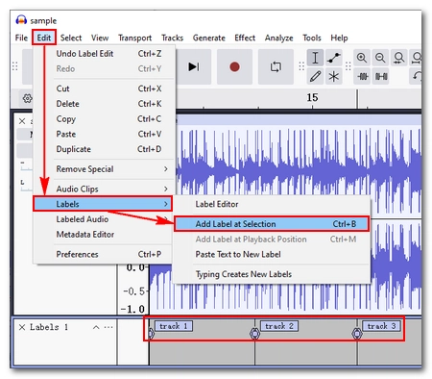Open the Effect menu
Screen dimensions: 432x379
[245, 38]
